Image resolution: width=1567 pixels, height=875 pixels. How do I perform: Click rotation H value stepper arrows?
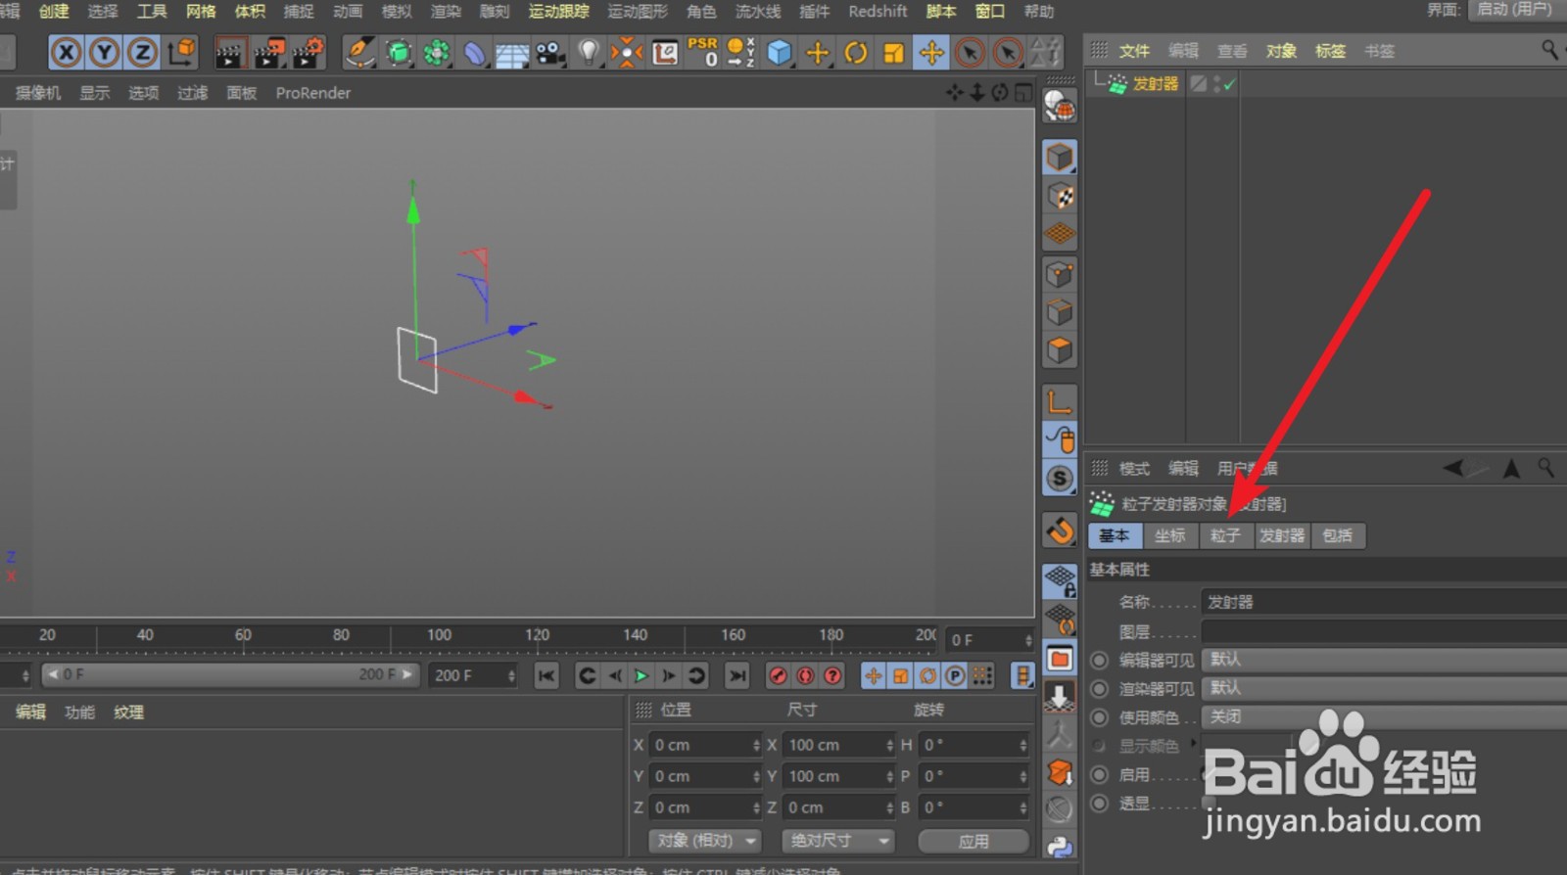click(x=1023, y=745)
